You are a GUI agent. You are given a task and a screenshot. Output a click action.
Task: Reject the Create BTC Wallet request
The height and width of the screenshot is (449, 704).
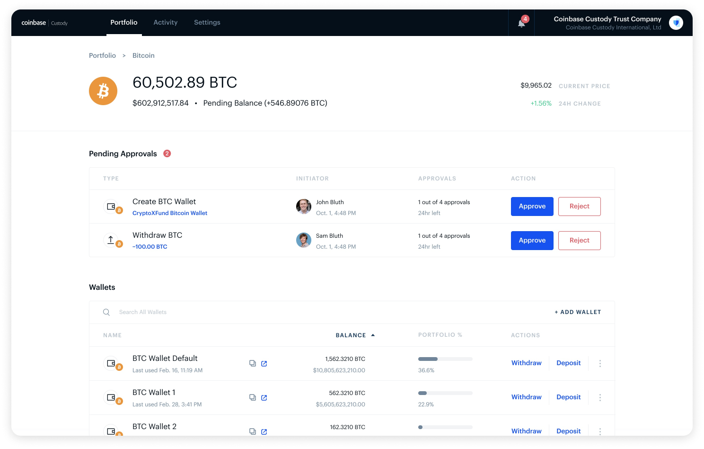pyautogui.click(x=580, y=207)
